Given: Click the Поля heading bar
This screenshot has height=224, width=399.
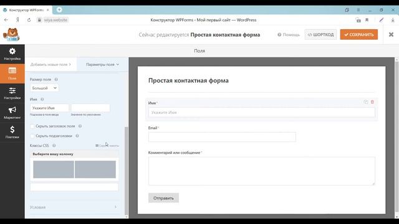Looking at the screenshot, I should click(x=199, y=51).
